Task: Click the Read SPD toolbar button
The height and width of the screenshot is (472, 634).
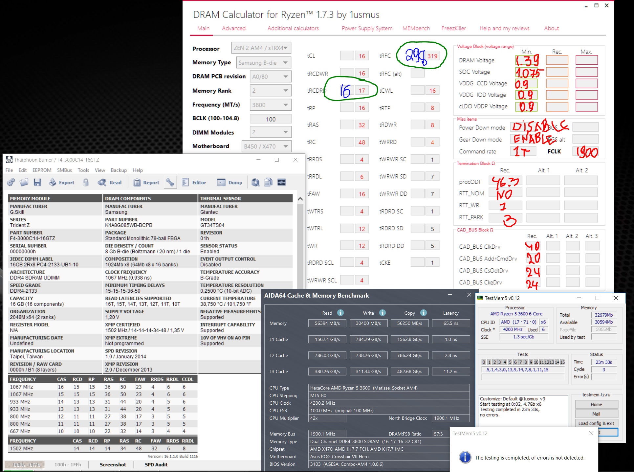Action: pyautogui.click(x=110, y=182)
